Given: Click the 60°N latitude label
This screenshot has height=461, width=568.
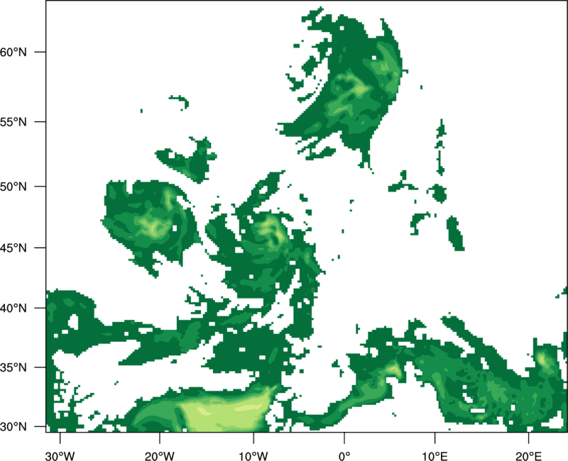Looking at the screenshot, I should pos(13,52).
